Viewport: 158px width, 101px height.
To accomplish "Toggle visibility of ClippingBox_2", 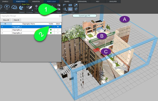I will click(51, 30).
